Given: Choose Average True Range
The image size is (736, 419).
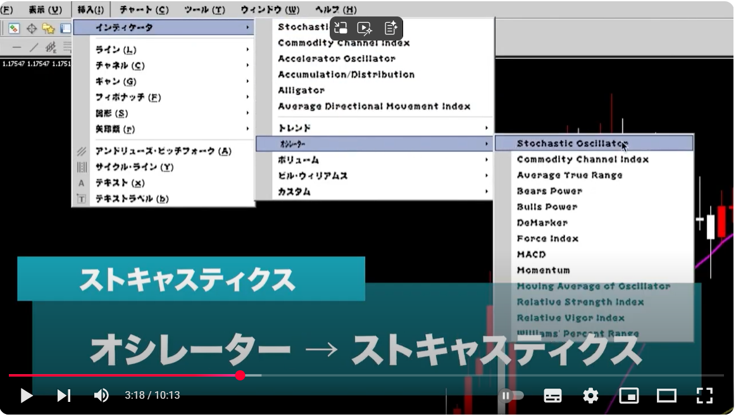Looking at the screenshot, I should (x=594, y=175).
